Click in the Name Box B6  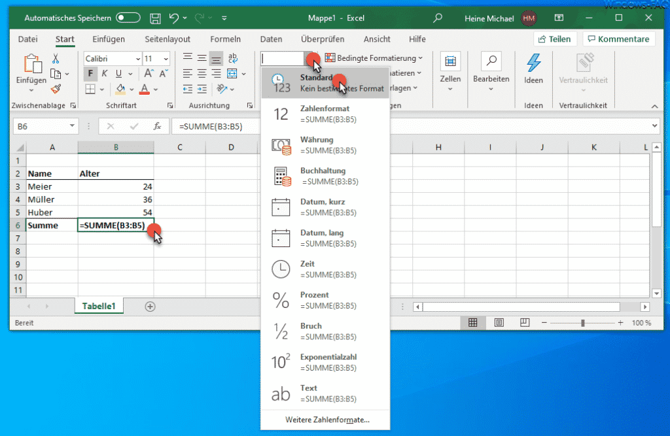[x=41, y=126]
